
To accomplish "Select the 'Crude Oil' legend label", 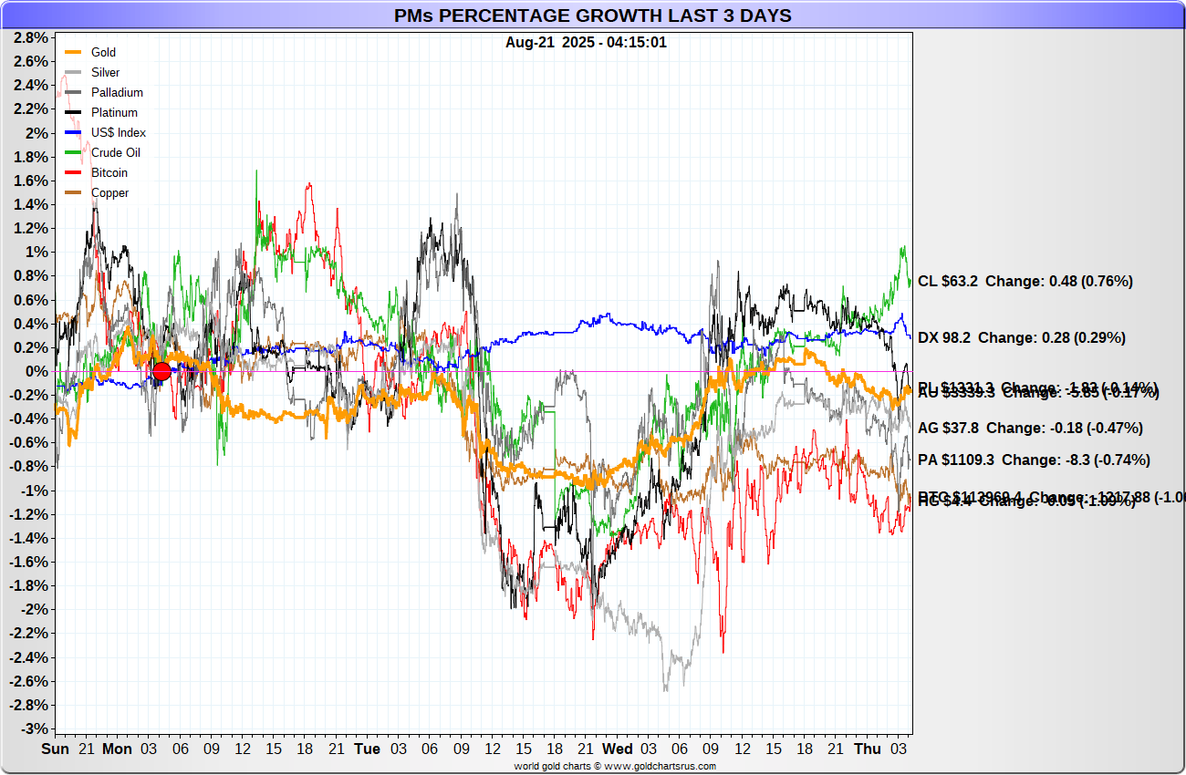I will [x=116, y=153].
